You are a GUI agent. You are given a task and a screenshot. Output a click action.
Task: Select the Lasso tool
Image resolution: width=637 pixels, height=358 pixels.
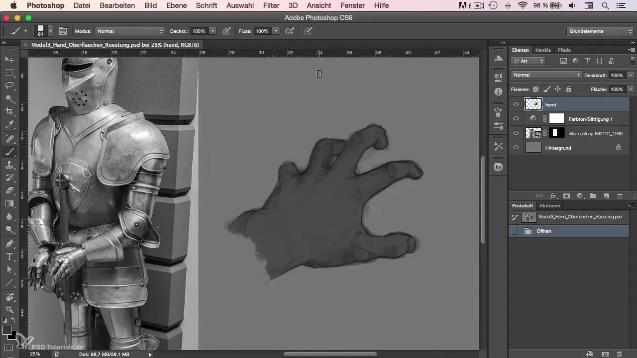(9, 86)
